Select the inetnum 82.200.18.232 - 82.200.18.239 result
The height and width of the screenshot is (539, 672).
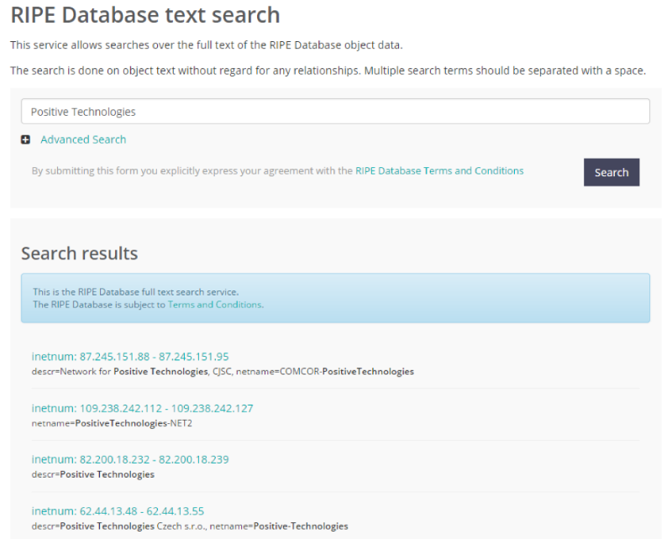tap(130, 459)
